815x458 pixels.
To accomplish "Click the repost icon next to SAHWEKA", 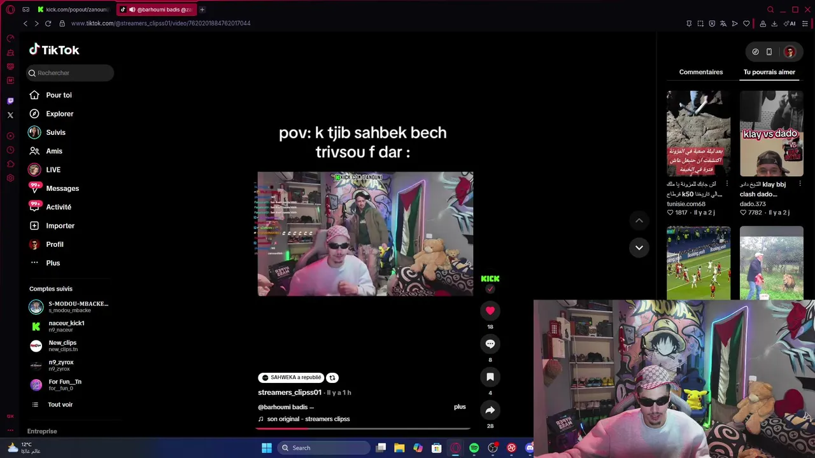I will (x=332, y=378).
